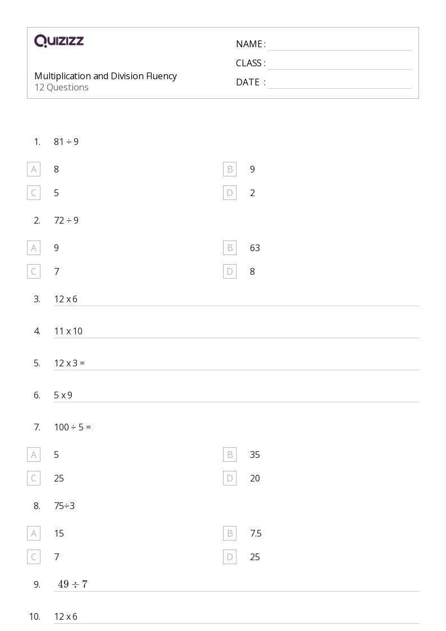Viewport: 446px width, 631px height.
Task: Mark option D for question 1
Action: tap(230, 193)
